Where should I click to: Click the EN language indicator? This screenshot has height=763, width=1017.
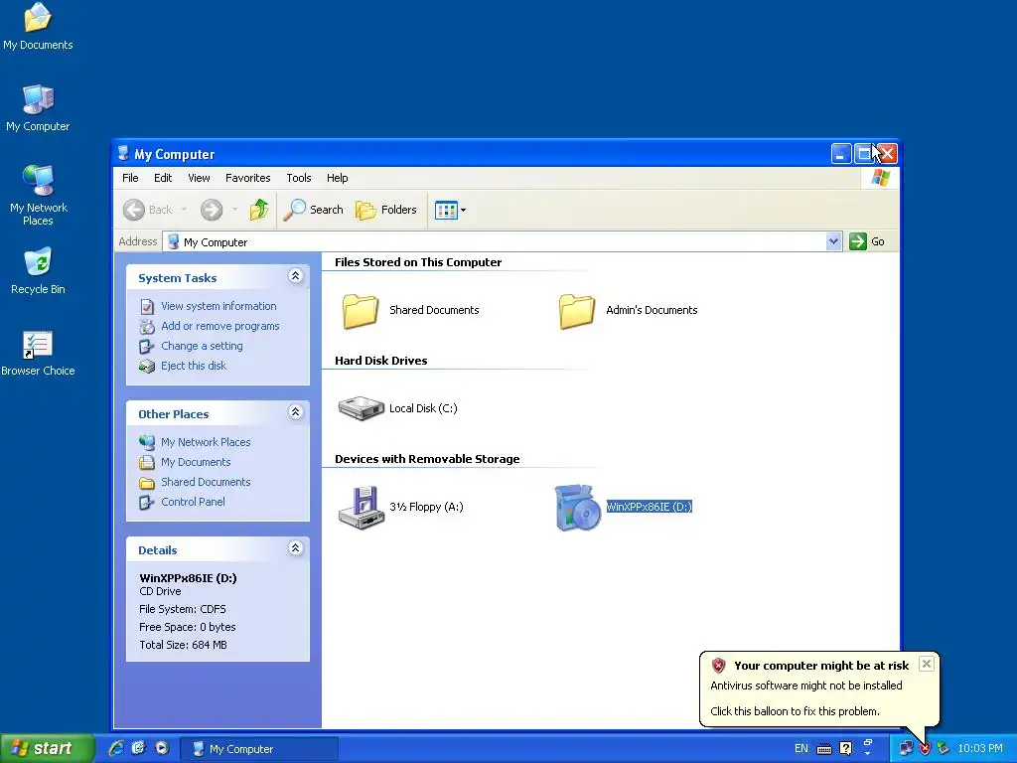click(x=801, y=749)
